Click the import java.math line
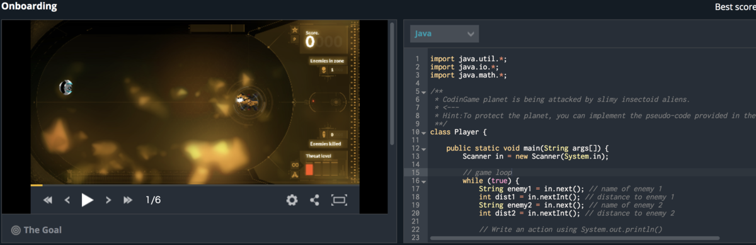The image size is (756, 245). (x=468, y=75)
